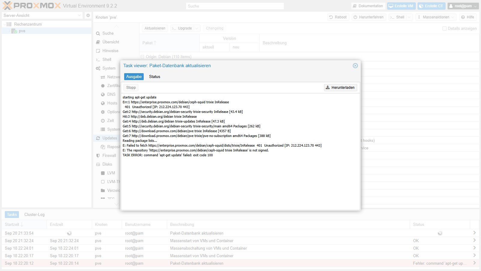Click the LVM icon
481x271 pixels.
click(x=103, y=173)
